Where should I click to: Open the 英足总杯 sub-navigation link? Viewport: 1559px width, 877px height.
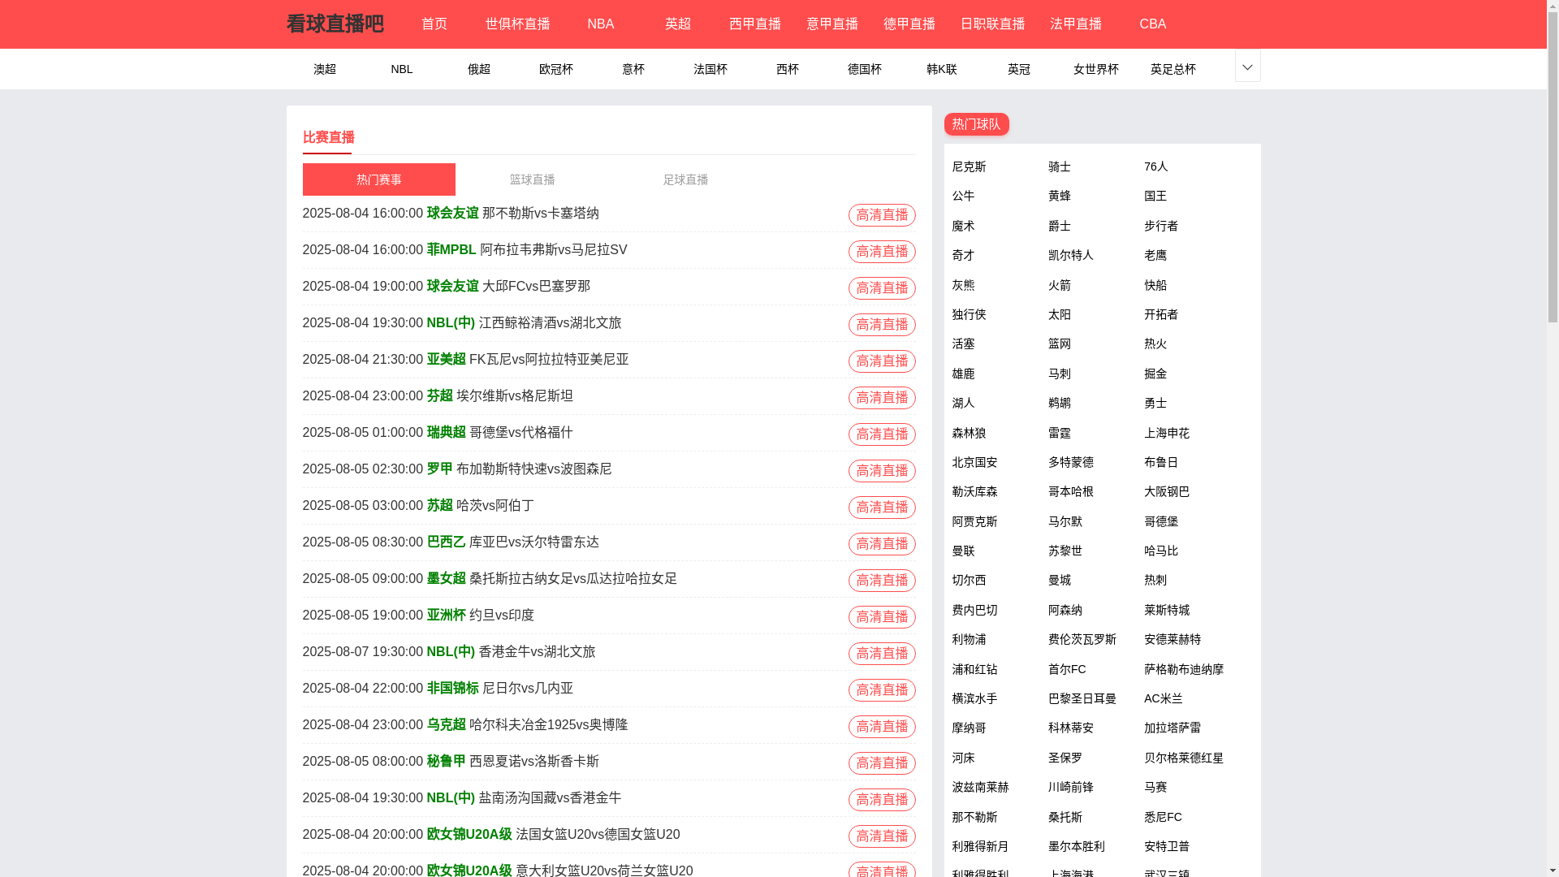click(x=1173, y=69)
